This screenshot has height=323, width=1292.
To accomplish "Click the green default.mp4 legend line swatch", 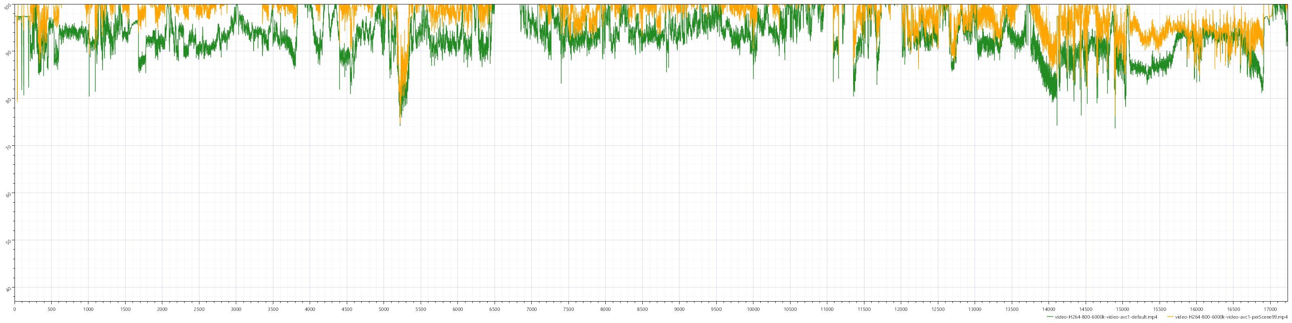I will point(1050,317).
